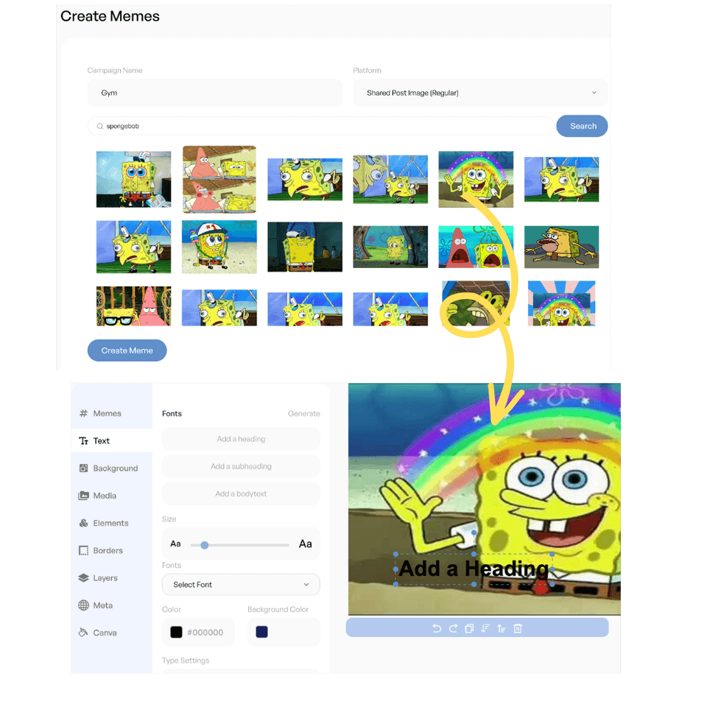Undo the last edit in the canvas toolbar
Viewport: 707px width, 707px height.
click(x=437, y=628)
